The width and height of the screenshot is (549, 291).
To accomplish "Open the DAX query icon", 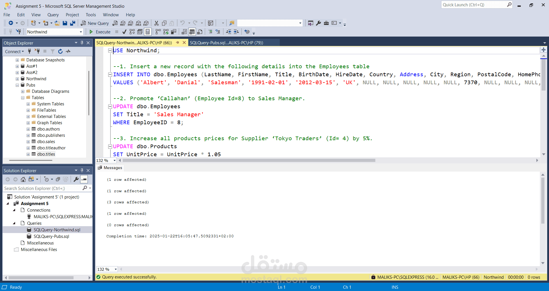I will [x=146, y=23].
